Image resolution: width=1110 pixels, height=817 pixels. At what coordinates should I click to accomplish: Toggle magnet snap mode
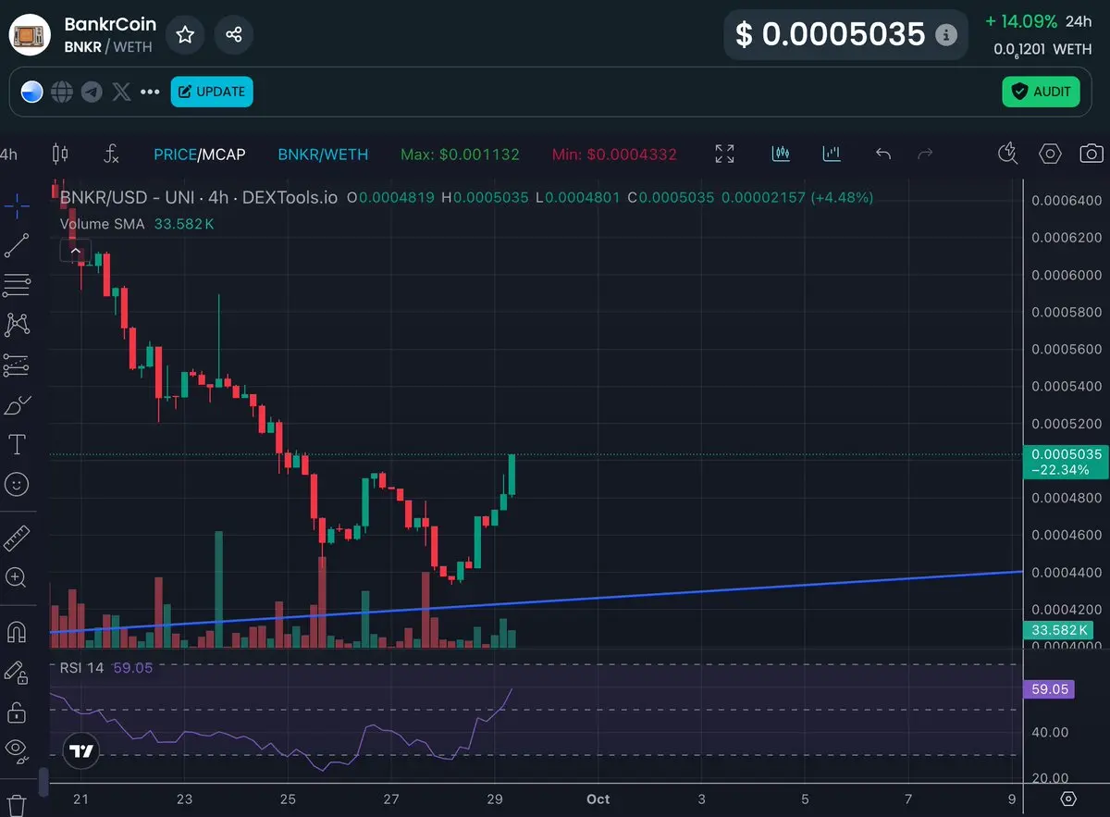click(17, 632)
